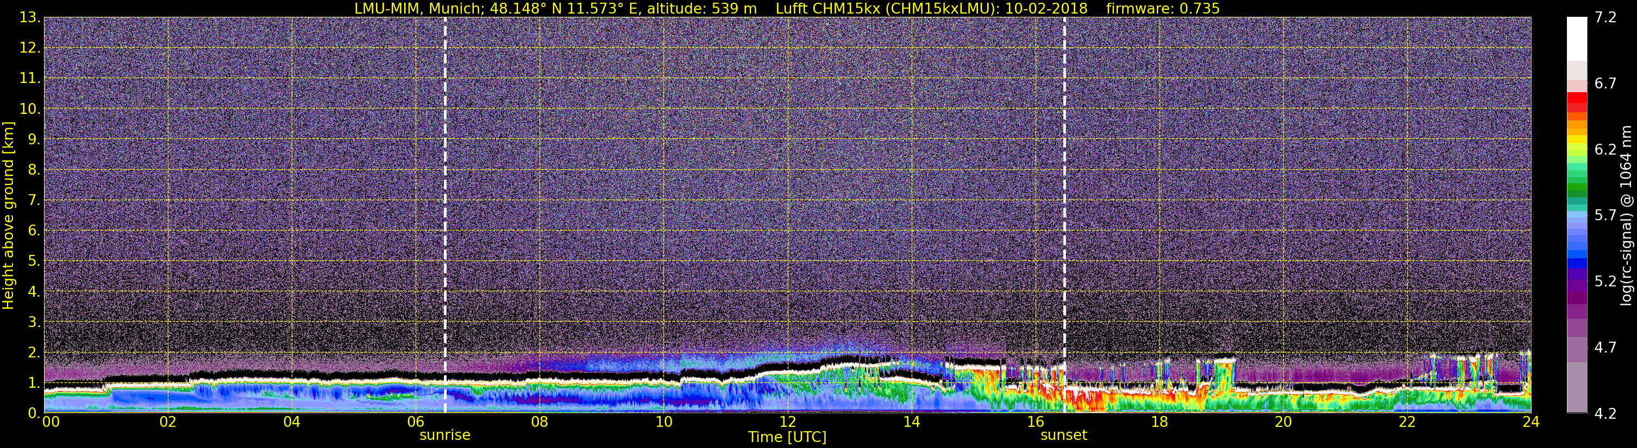
Task: Click the y-axis tick label '9.'
Action: (x=34, y=139)
